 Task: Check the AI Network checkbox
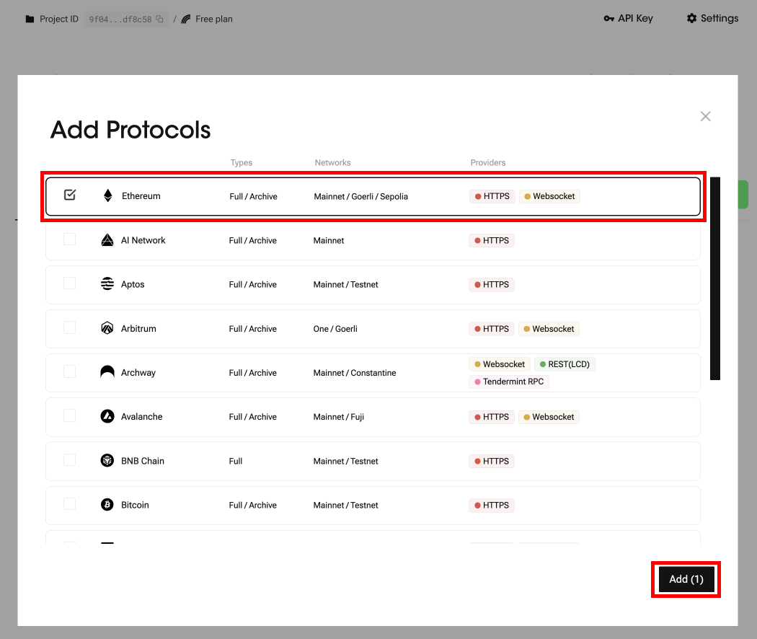coord(69,239)
